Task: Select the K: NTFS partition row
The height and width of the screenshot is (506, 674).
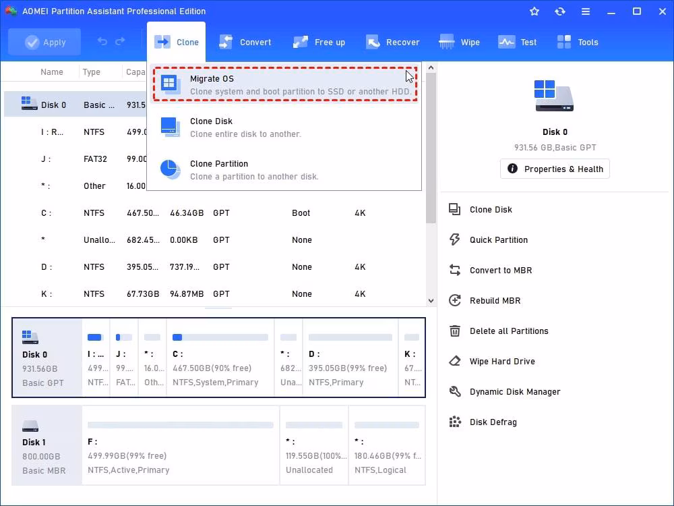Action: point(214,294)
